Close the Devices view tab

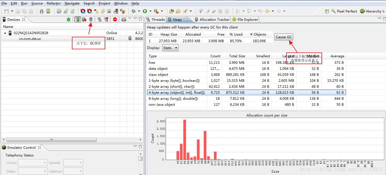[x=24, y=19]
